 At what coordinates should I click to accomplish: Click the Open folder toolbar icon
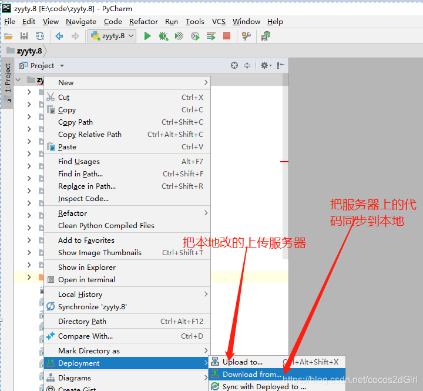pyautogui.click(x=8, y=36)
